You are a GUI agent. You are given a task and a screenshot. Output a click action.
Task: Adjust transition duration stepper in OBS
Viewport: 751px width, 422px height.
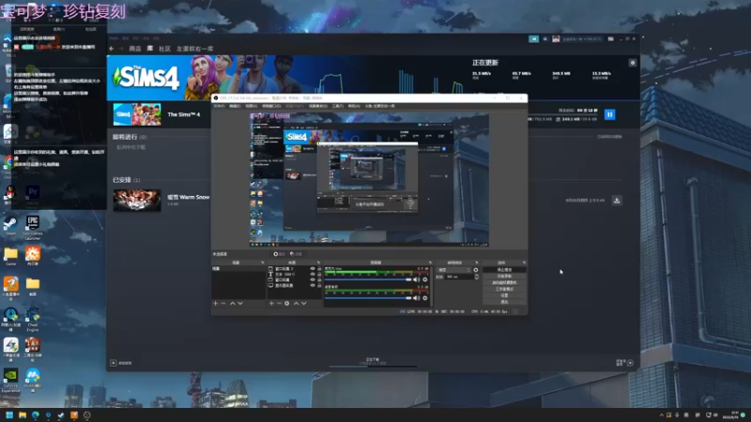477,277
